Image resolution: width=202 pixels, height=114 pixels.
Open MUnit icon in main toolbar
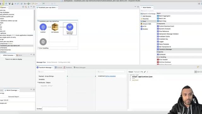tap(9, 3)
